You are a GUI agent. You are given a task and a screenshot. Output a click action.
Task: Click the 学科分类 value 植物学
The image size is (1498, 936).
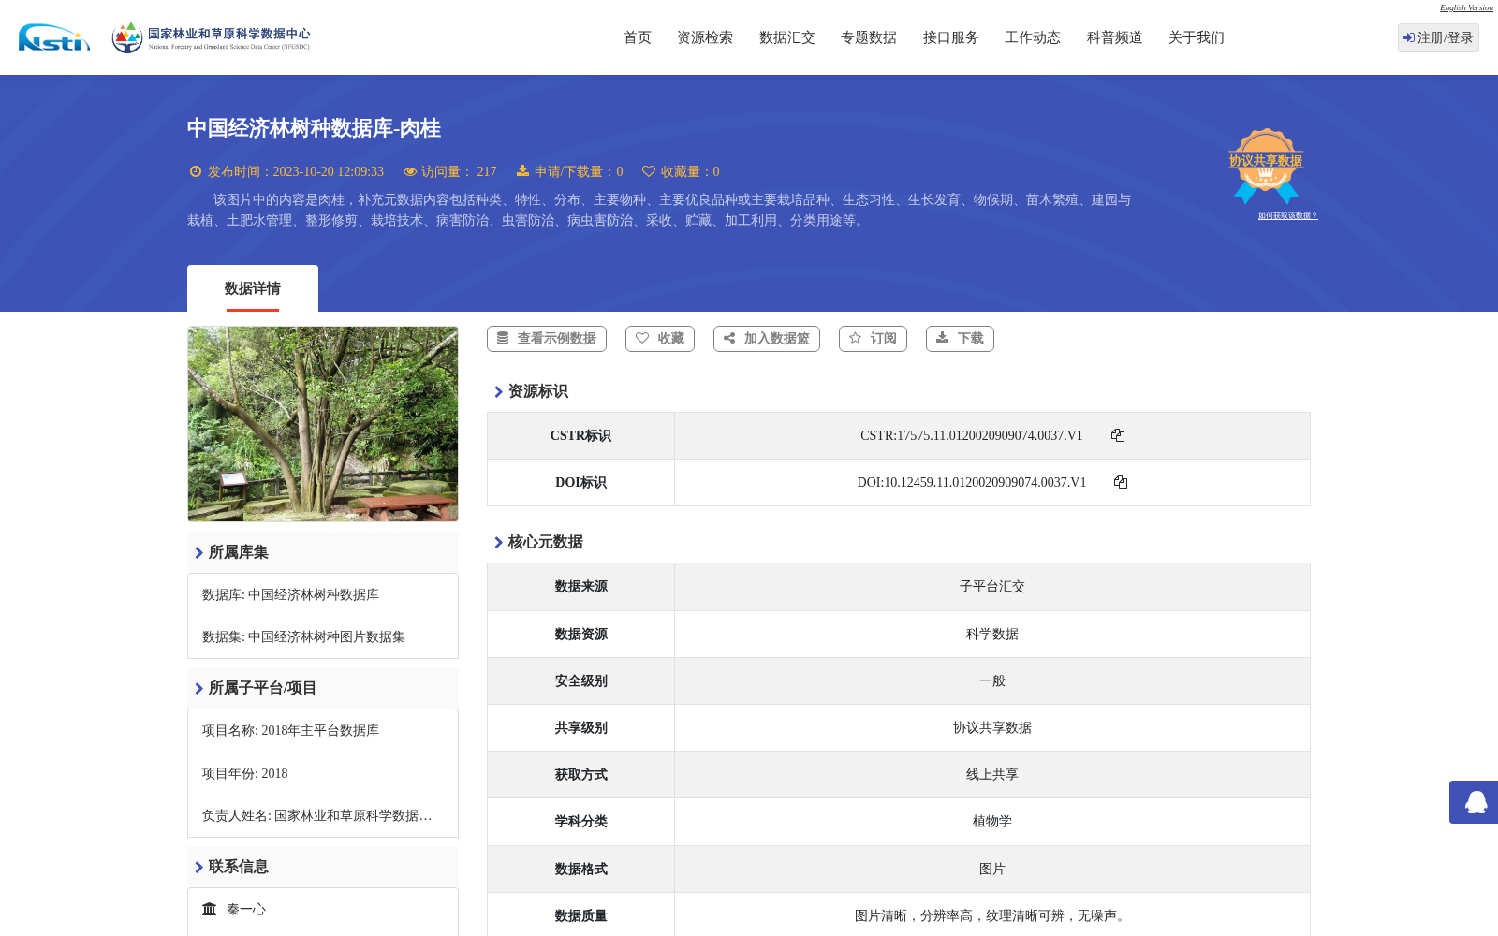click(x=992, y=821)
